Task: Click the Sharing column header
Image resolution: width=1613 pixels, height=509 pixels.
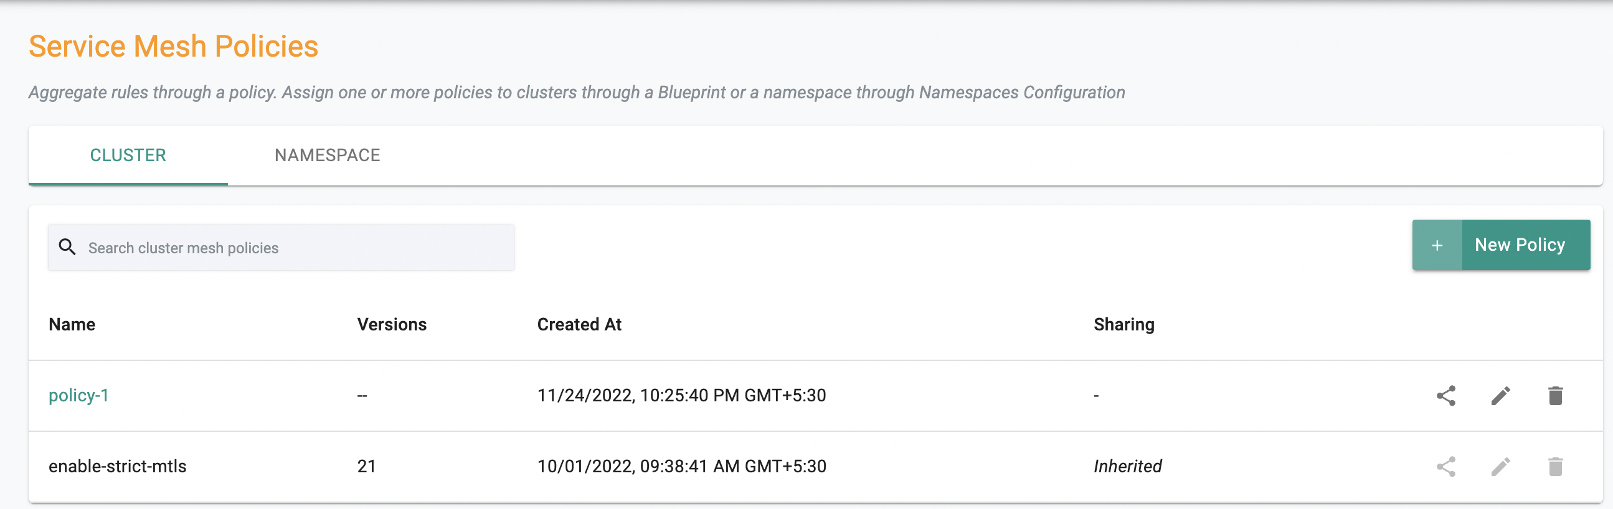Action: [x=1124, y=325]
